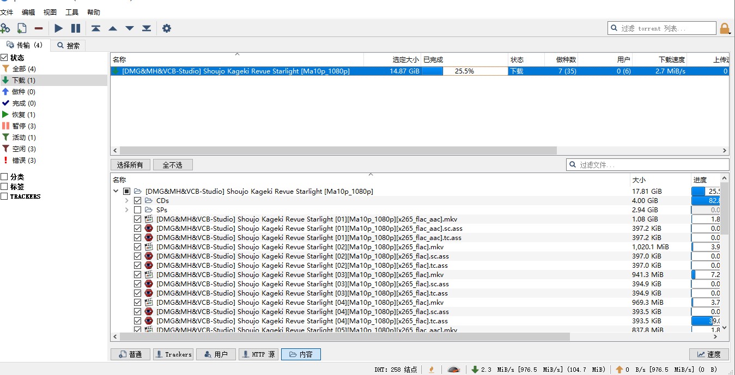Click the orange lock icon
The height and width of the screenshot is (375, 735).
[724, 28]
